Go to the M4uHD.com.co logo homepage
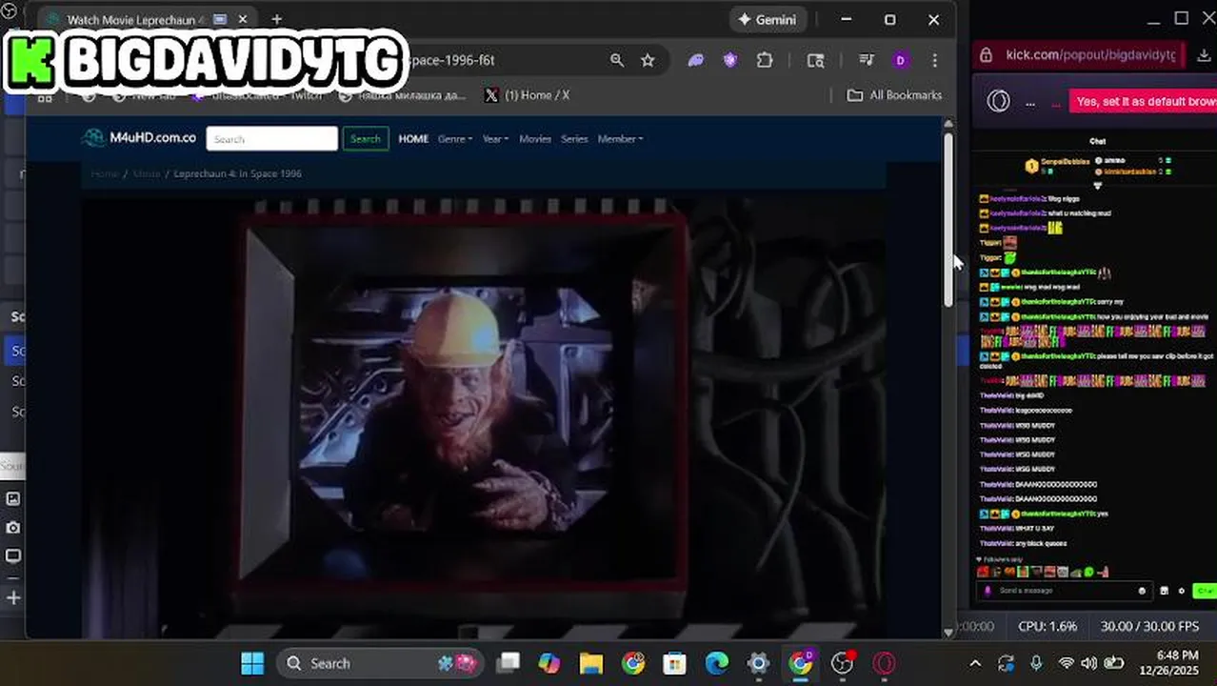Viewport: 1217px width, 686px height. pos(139,138)
